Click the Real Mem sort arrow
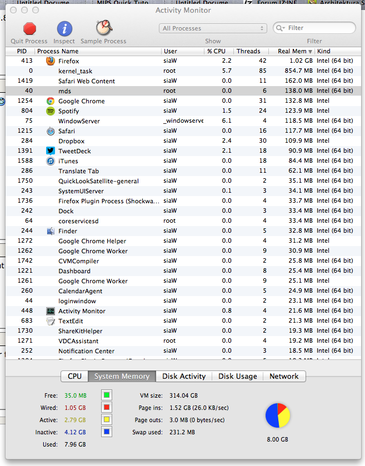The width and height of the screenshot is (365, 466). coord(311,52)
